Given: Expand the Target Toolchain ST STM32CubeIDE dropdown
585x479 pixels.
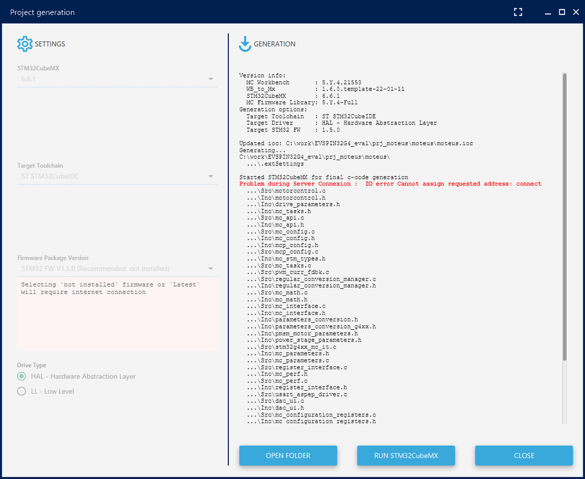Looking at the screenshot, I should tap(117, 176).
